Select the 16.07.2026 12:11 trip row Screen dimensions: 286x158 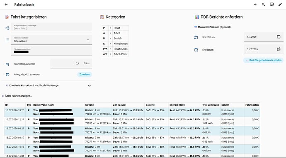pos(132,122)
